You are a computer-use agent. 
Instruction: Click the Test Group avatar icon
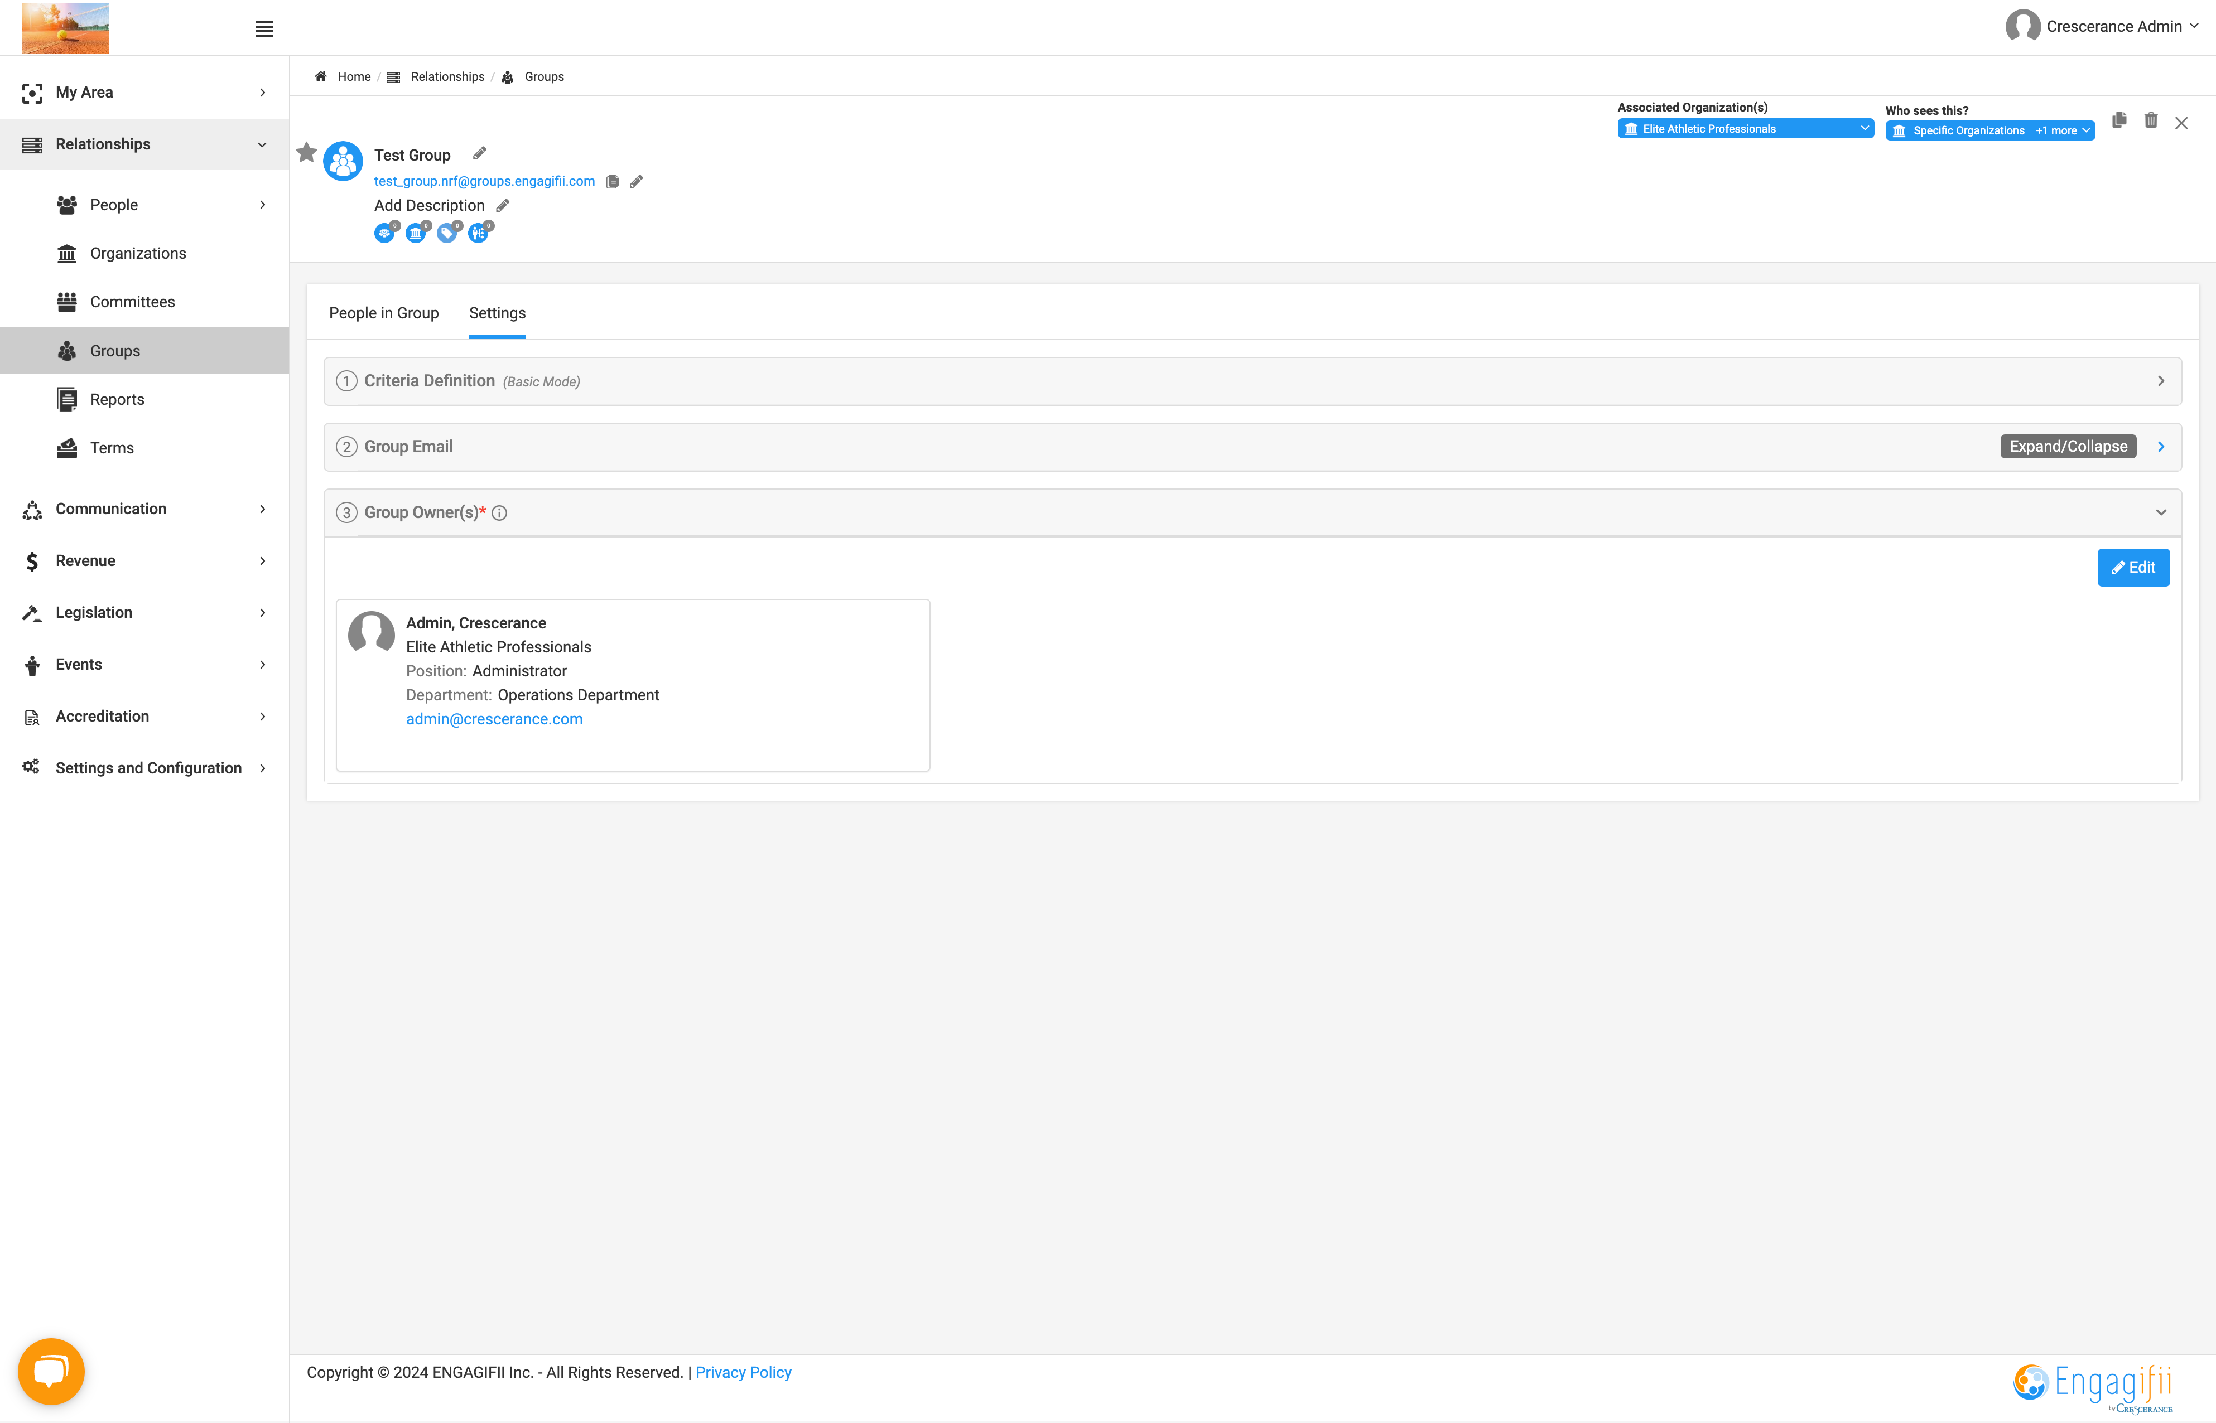tap(343, 162)
